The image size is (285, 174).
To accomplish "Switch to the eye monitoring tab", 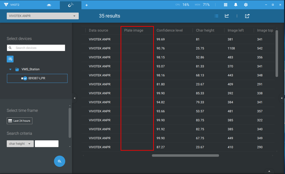I will (x=49, y=5).
